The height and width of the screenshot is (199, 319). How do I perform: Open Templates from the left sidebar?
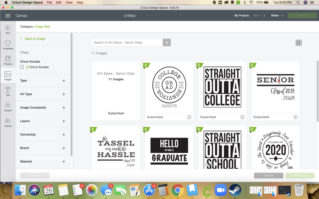point(8,45)
